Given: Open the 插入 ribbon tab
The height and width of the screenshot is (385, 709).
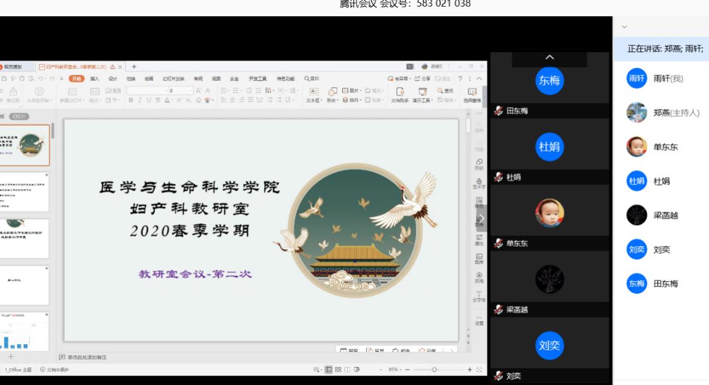Looking at the screenshot, I should click(x=94, y=79).
